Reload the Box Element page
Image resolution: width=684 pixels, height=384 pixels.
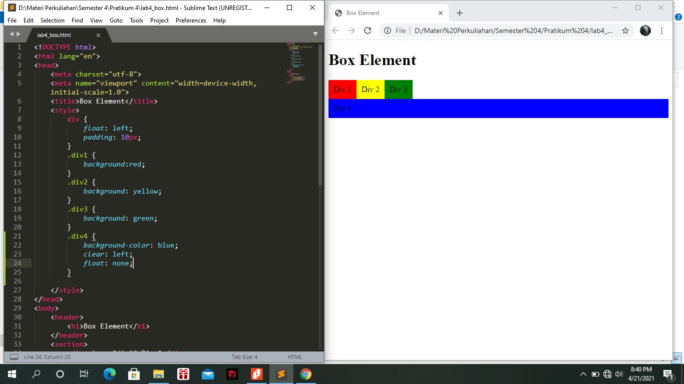[367, 30]
